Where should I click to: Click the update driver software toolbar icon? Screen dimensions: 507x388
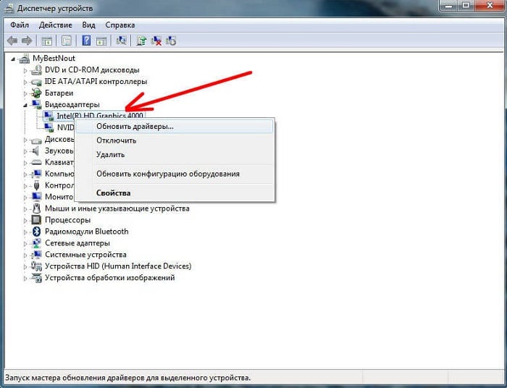click(141, 41)
